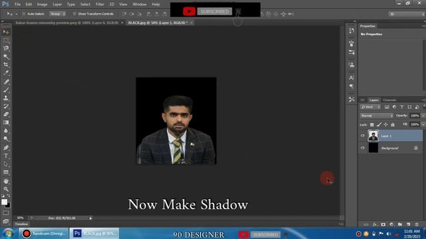Open the History panel icon
Screen dimensions: 426x239
pos(351,31)
